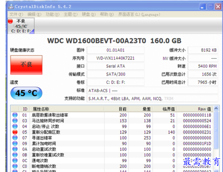
Task: Click the firmware field 01.01A01
Action: point(116,50)
